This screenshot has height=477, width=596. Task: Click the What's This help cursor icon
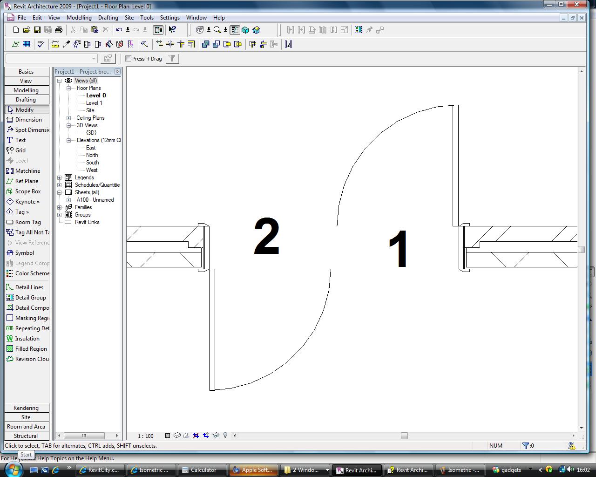pos(172,30)
